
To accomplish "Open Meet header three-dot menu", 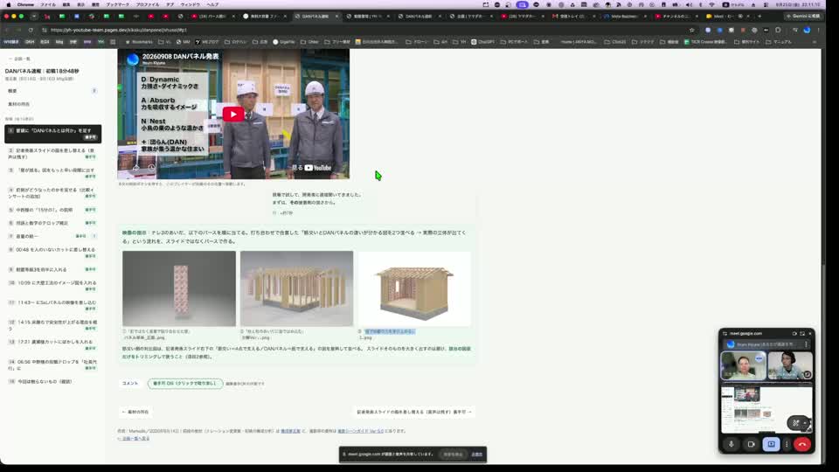I will tap(807, 344).
